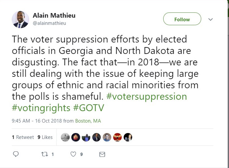Like the tweet with the heart icon

(74, 154)
